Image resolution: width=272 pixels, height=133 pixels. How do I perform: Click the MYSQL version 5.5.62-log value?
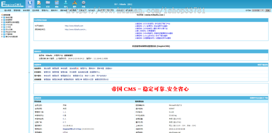173,115
